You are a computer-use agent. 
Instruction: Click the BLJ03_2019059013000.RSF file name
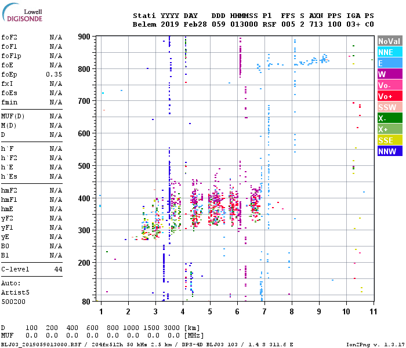point(41,345)
